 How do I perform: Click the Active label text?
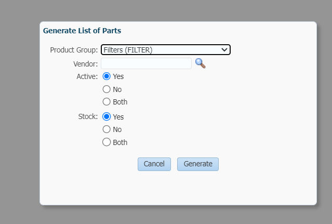(87, 76)
